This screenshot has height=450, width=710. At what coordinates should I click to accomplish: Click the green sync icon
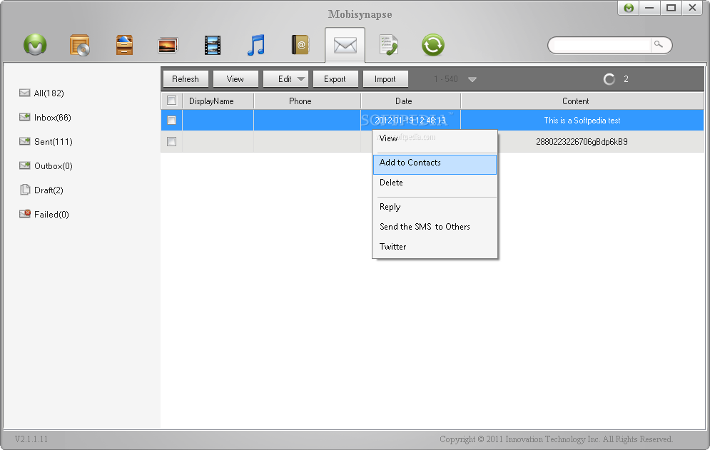[x=433, y=45]
